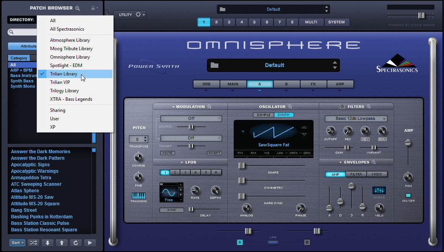The height and width of the screenshot is (252, 444).
Task: Select previous oscillator waveform down arrow
Action: (x=304, y=134)
